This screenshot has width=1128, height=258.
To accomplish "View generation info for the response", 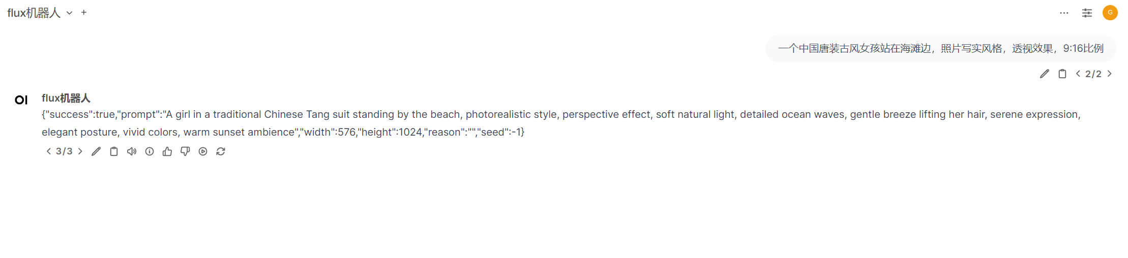I will pos(150,151).
